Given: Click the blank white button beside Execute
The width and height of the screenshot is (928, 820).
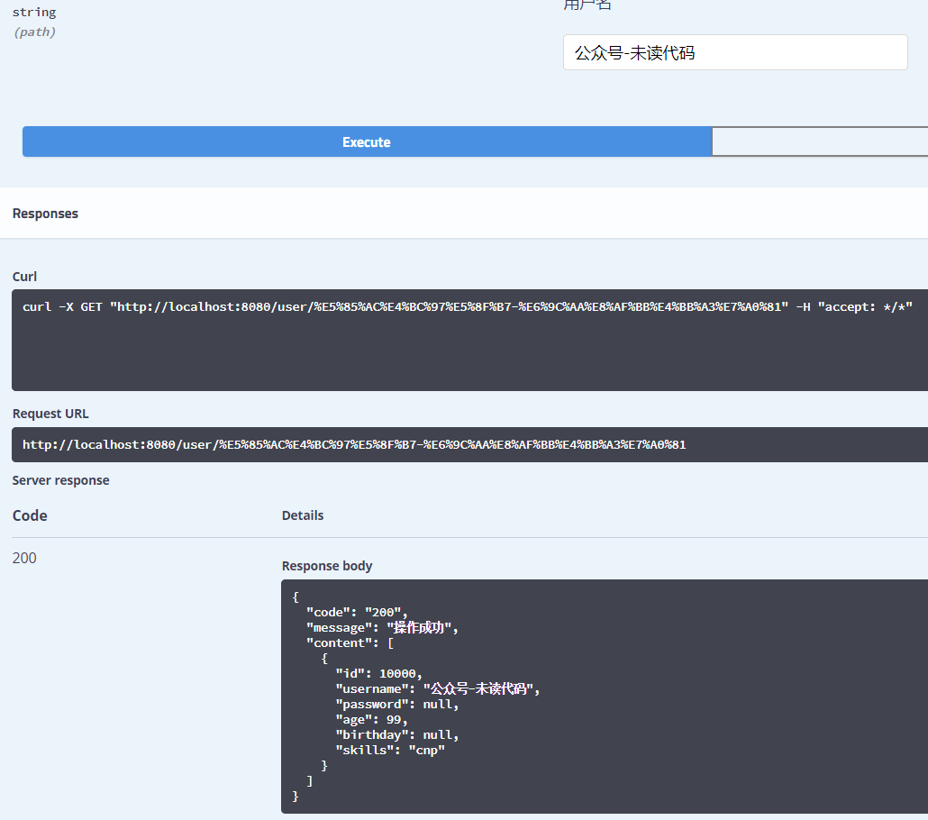Looking at the screenshot, I should tap(819, 141).
